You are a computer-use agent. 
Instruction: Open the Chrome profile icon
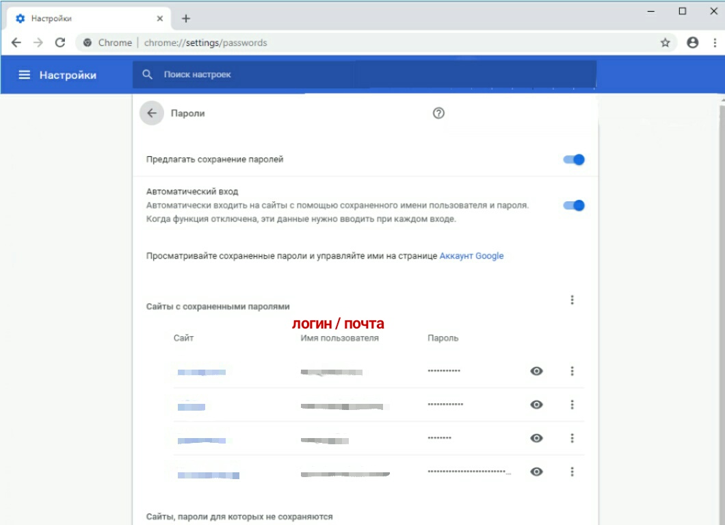click(692, 42)
